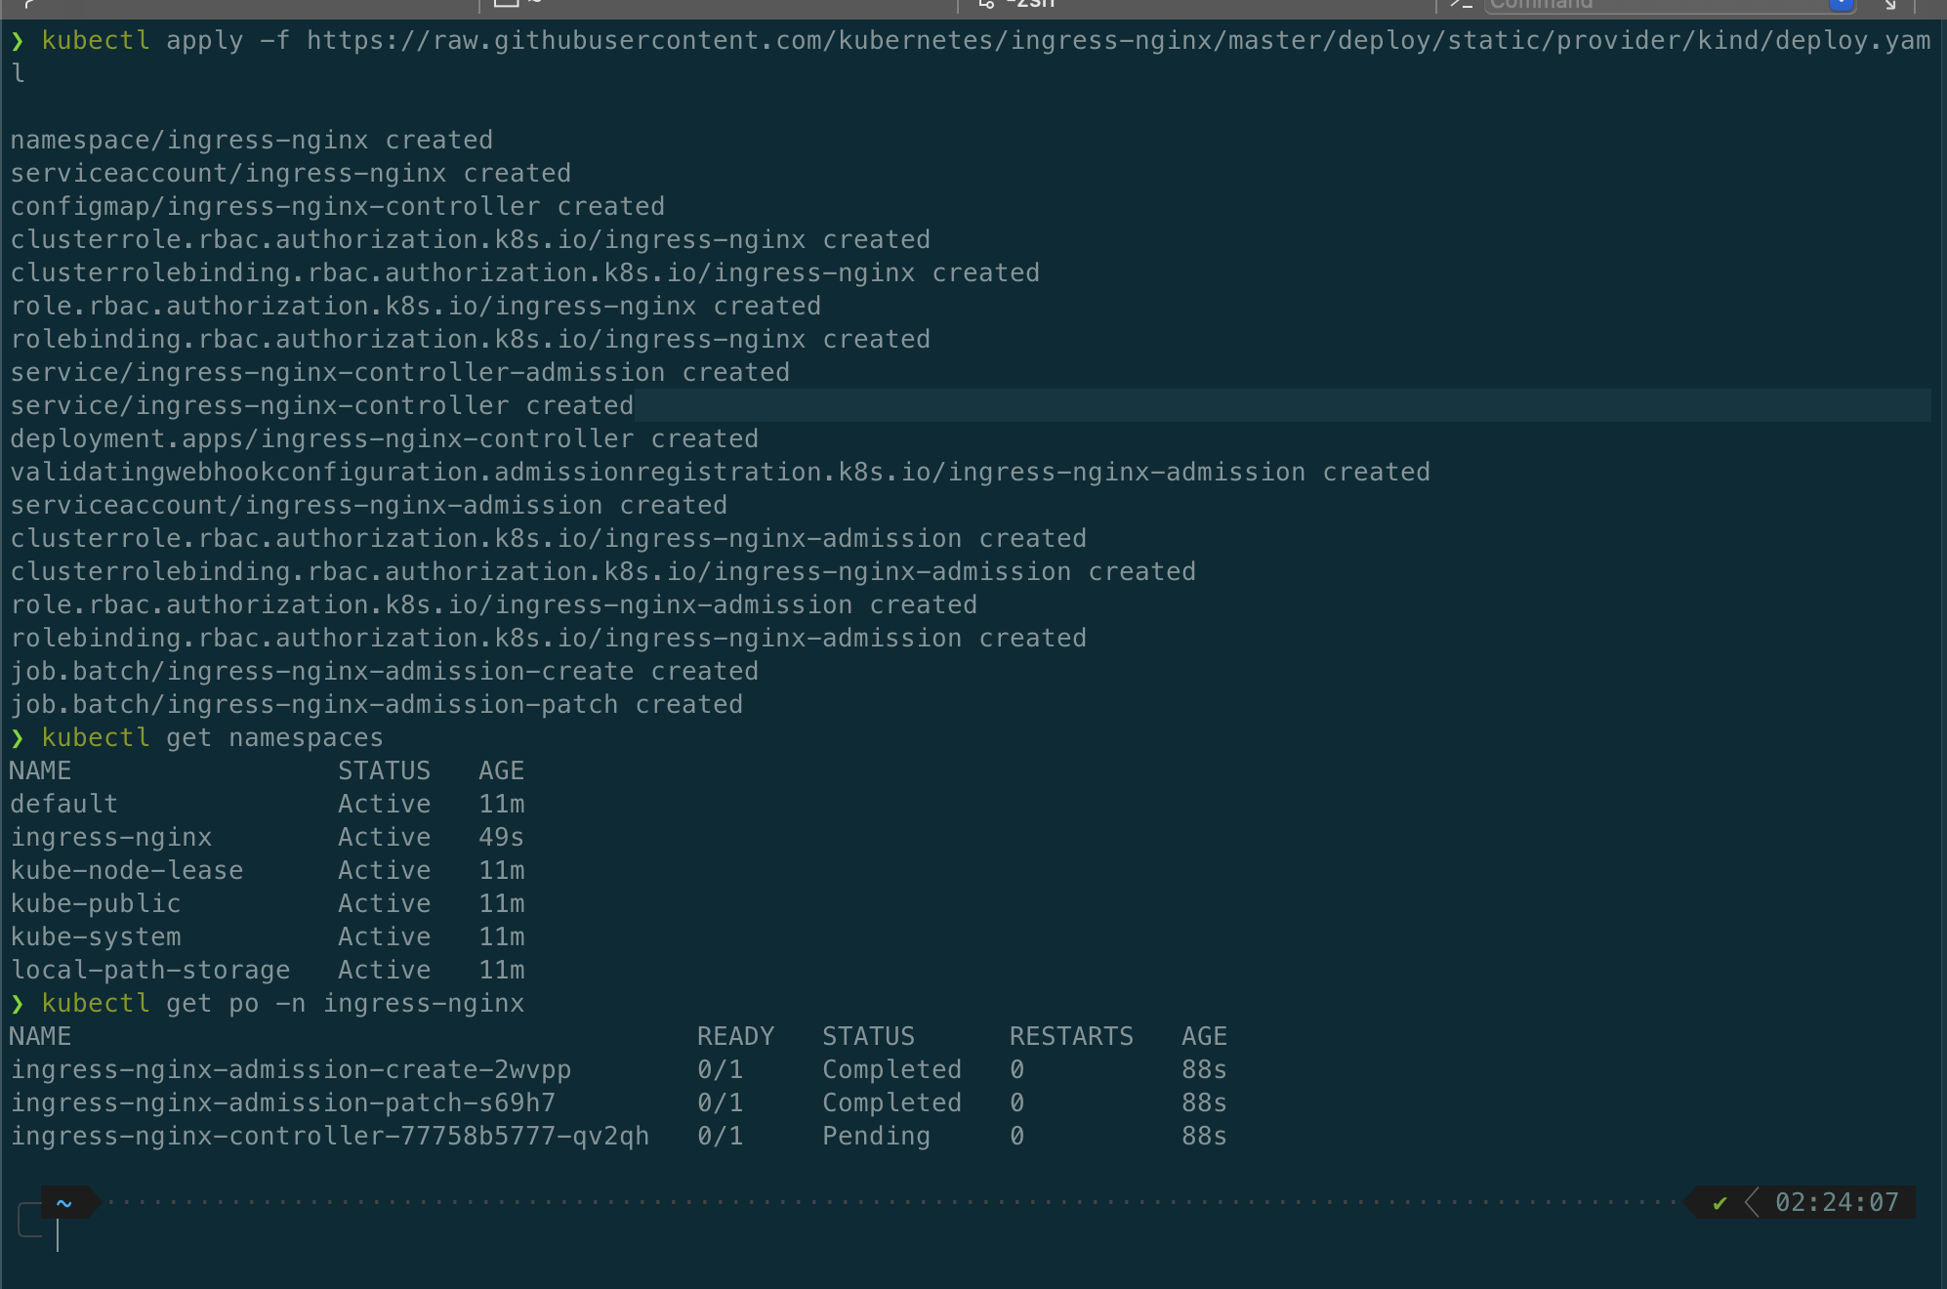
Task: Click 'deployment.apps/ingress-nginx-controller created' line
Action: [x=385, y=439]
